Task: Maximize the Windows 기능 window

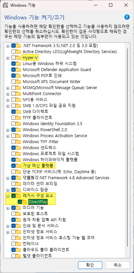Action: tap(111, 5)
